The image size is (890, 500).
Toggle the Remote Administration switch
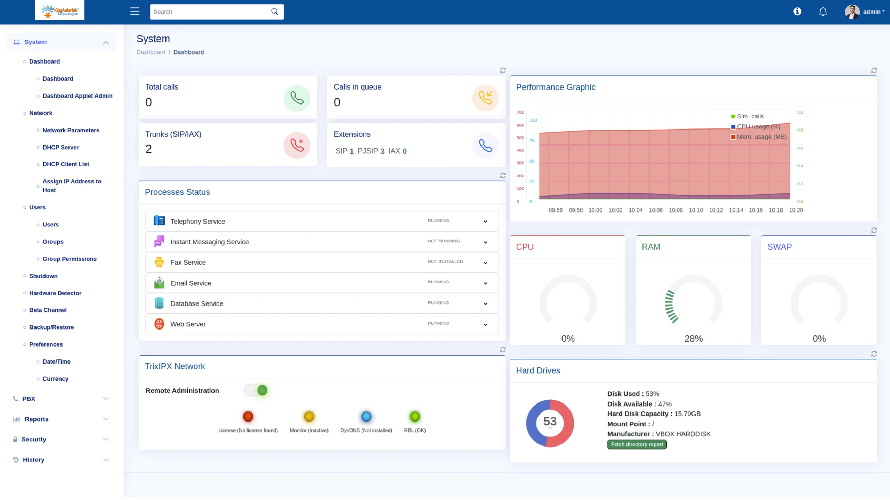pos(256,390)
